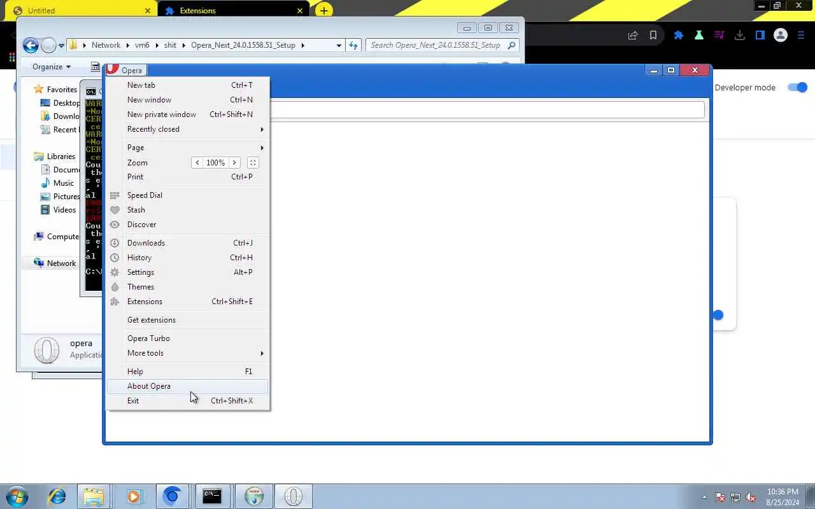Select Exit in Opera menu
This screenshot has height=509, width=815.
point(188,401)
